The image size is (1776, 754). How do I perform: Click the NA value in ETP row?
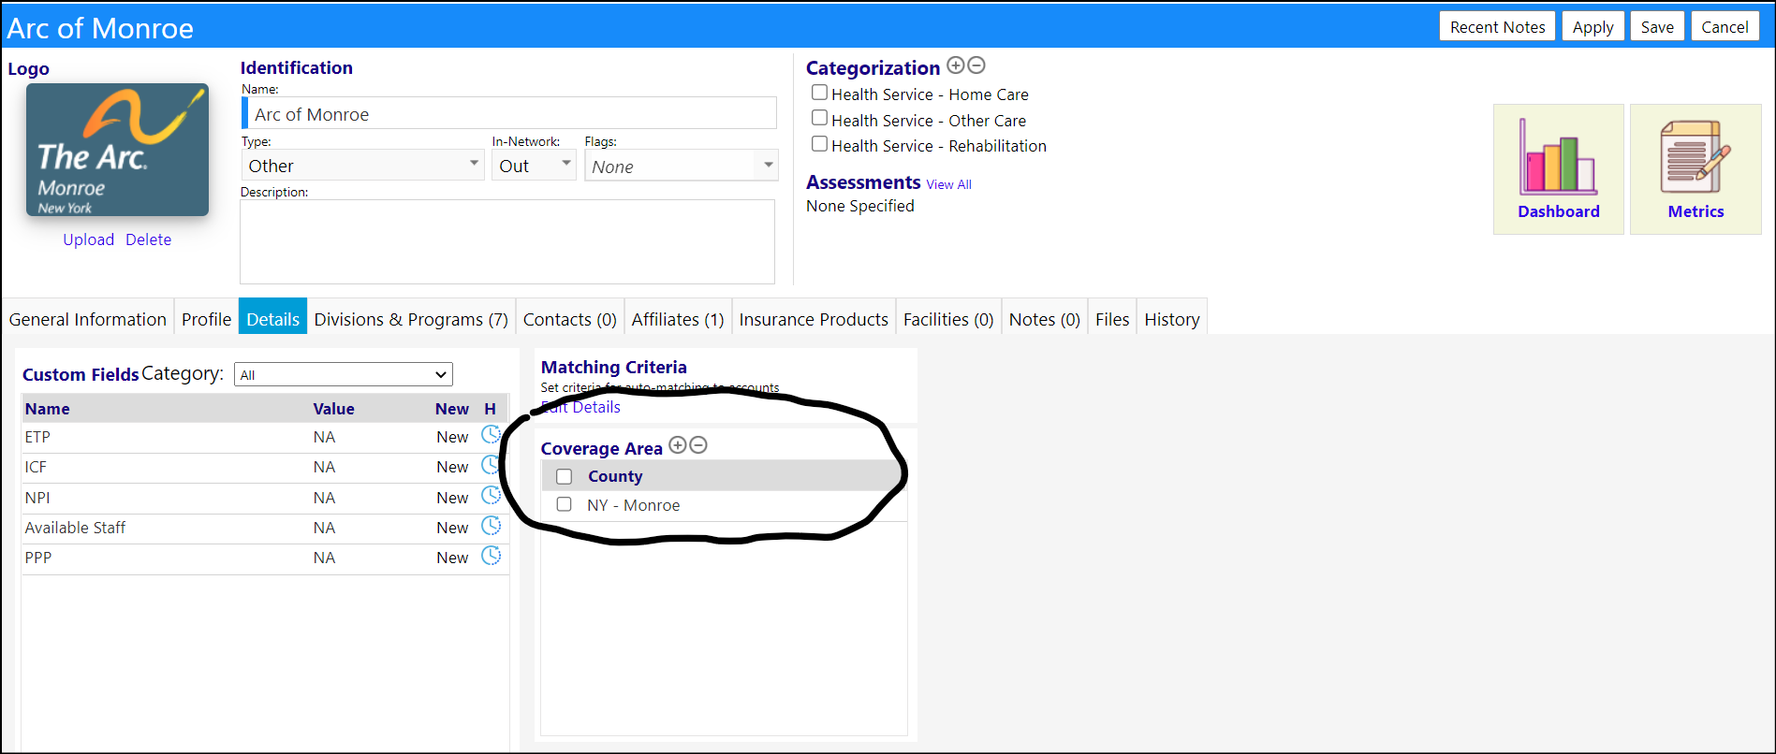[x=324, y=437]
